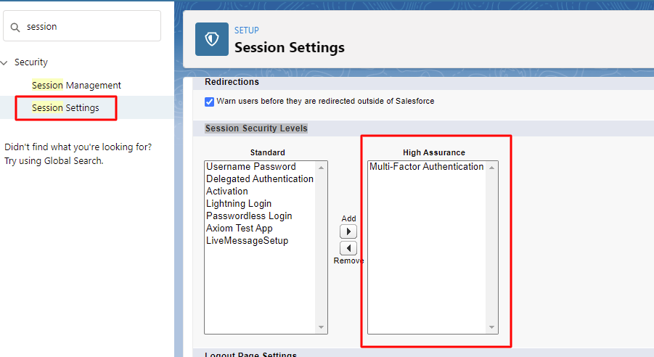Viewport: 654px width, 357px height.
Task: Click the Standard list scrollbar track
Action: coord(321,247)
